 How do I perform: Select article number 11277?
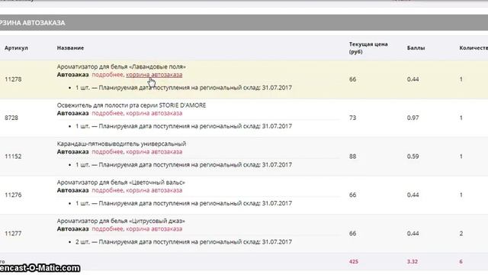[13, 234]
